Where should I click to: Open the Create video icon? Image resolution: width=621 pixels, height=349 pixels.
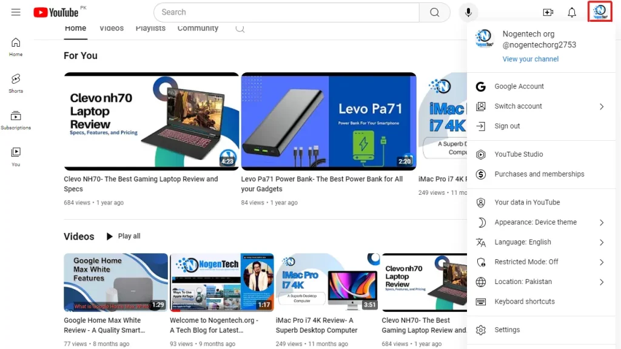(x=548, y=12)
